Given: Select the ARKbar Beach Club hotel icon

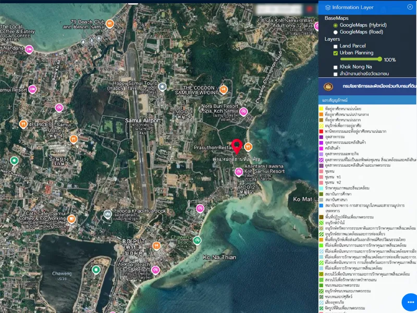Looking at the screenshot, I should (x=155, y=270).
